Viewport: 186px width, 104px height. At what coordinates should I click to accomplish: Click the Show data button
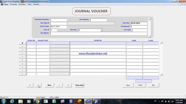tap(79, 85)
